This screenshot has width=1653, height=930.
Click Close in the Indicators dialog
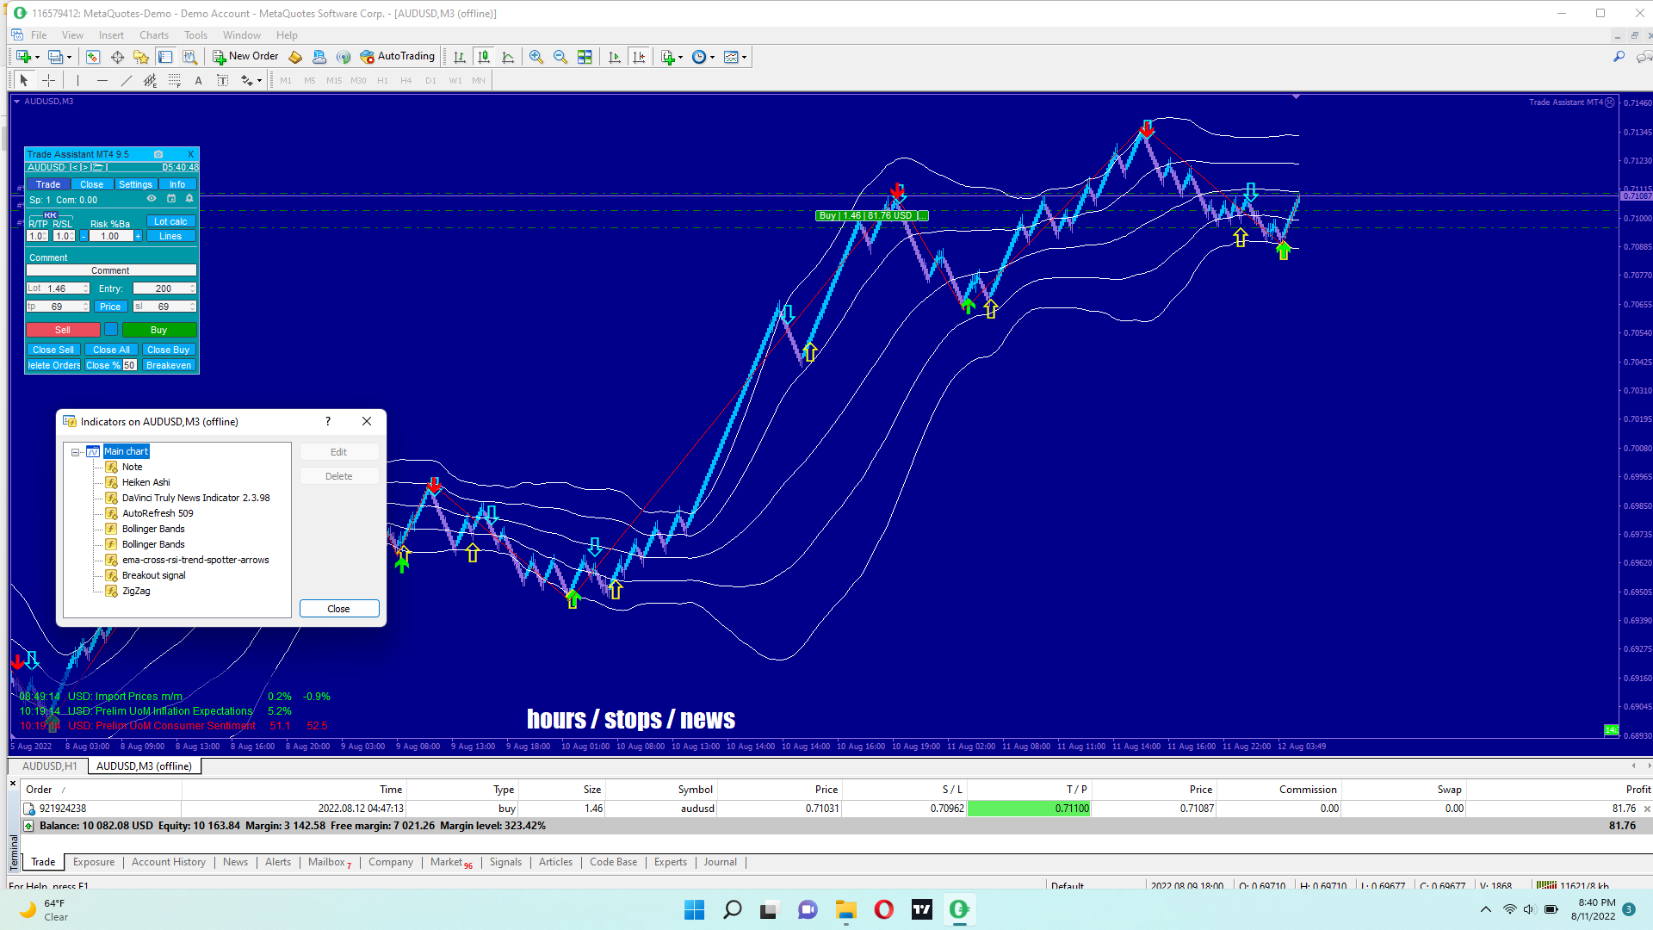coord(338,609)
